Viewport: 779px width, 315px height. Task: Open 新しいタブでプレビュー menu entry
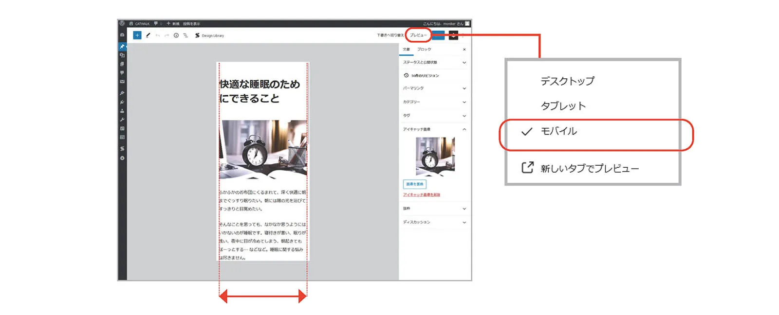pyautogui.click(x=589, y=169)
